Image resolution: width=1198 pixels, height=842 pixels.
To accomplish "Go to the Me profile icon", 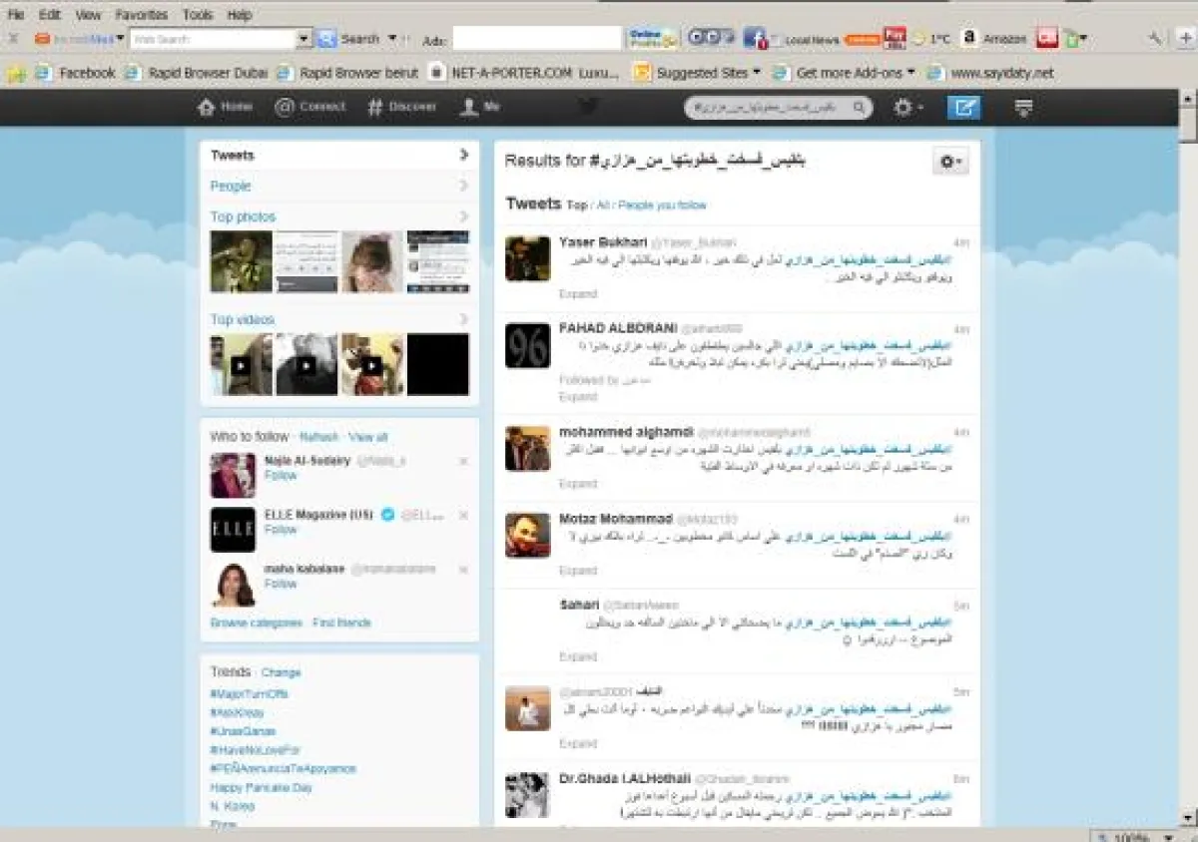I will coord(469,108).
